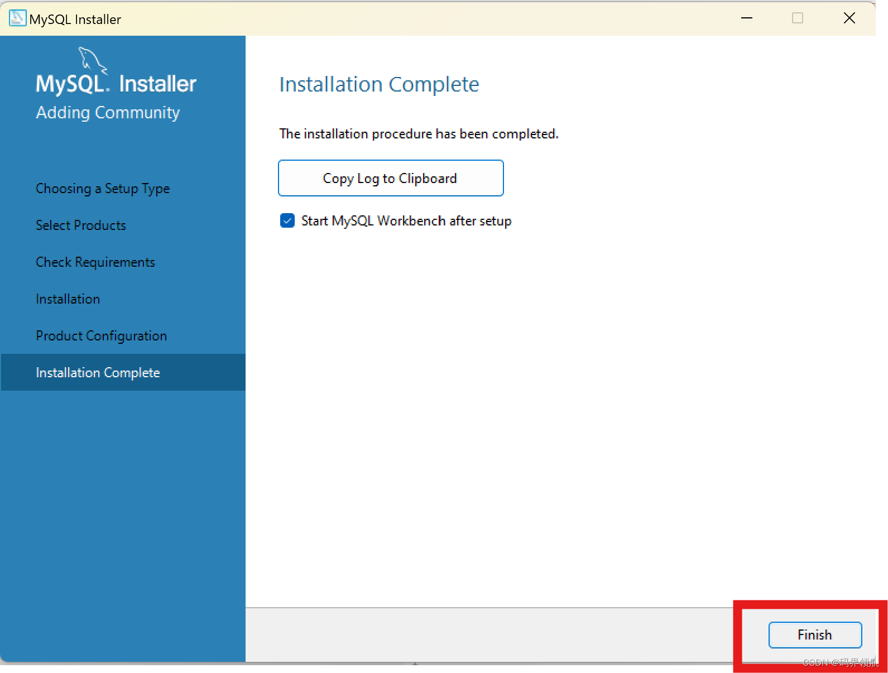Click the 'Installation Complete' heading text
This screenshot has height=673, width=888.
point(379,84)
